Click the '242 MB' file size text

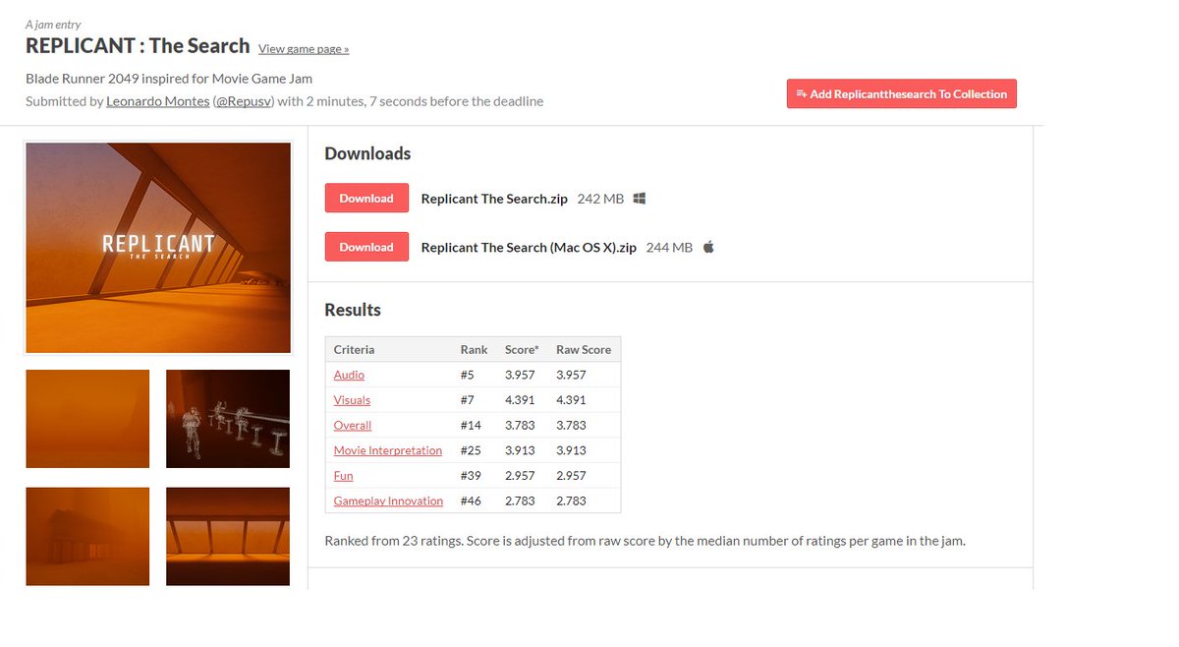pyautogui.click(x=600, y=199)
